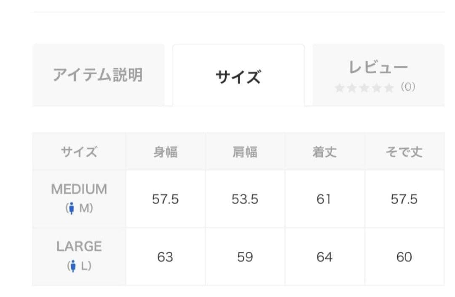The image size is (455, 297).
Task: Click the 肩幅 column header
Action: 245,152
